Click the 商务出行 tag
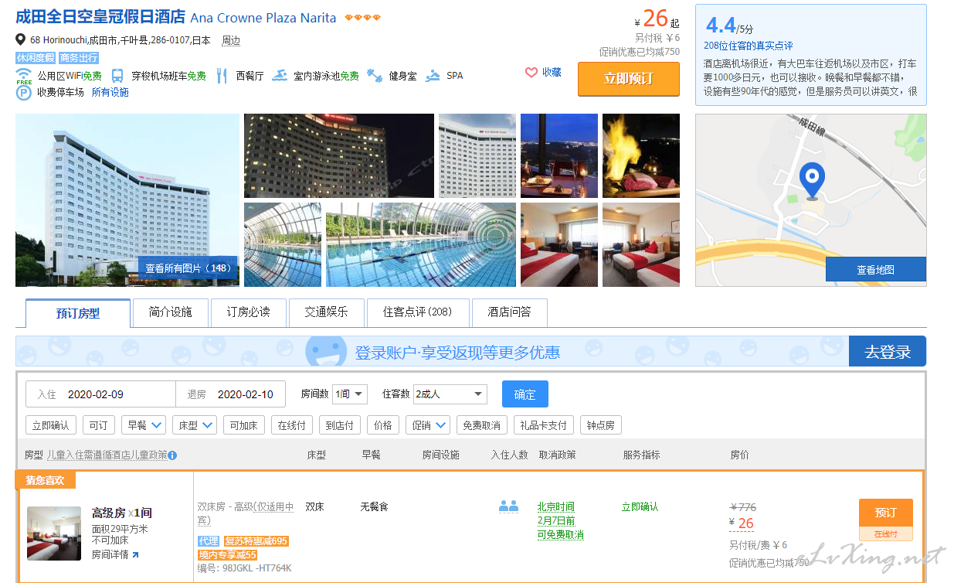954x583 pixels. coord(79,58)
